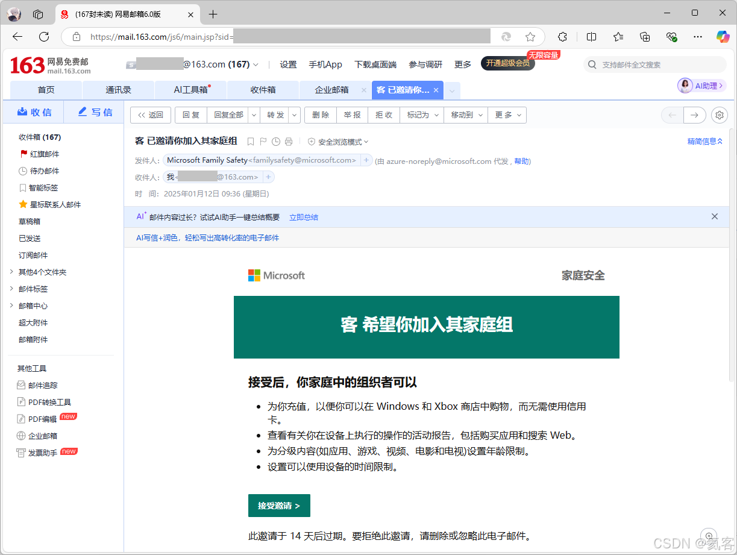This screenshot has width=737, height=555.
Task: Click the 收信 button
Action: tap(34, 112)
